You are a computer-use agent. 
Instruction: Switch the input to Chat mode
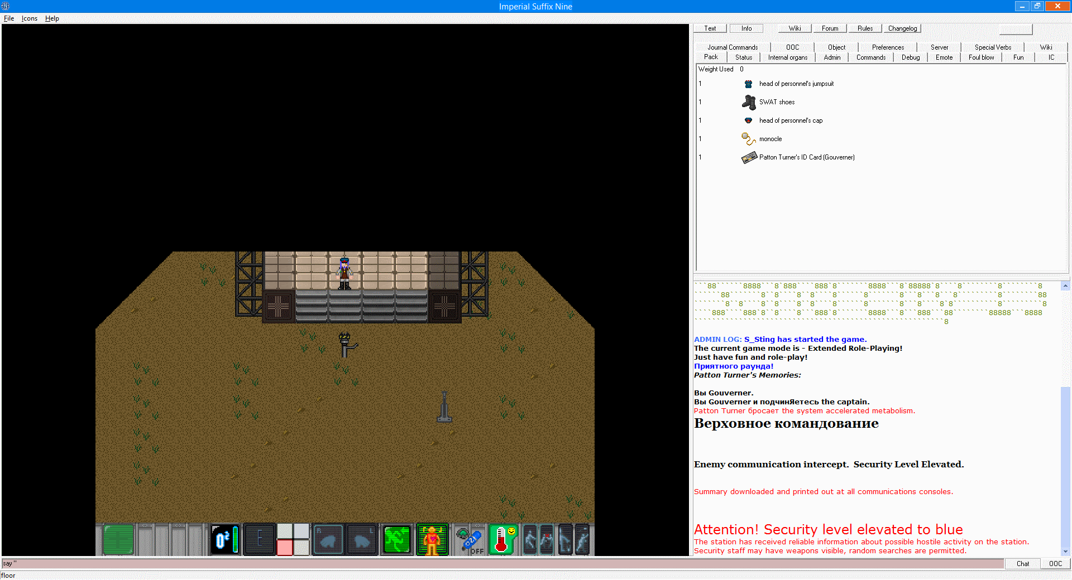[x=1022, y=564]
